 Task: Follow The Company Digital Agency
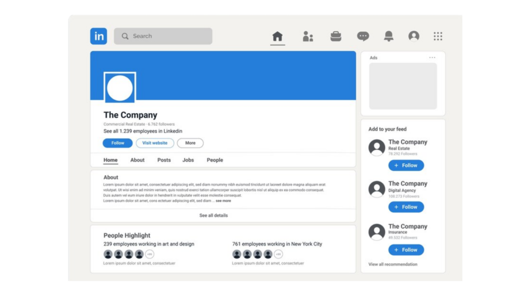coord(406,207)
